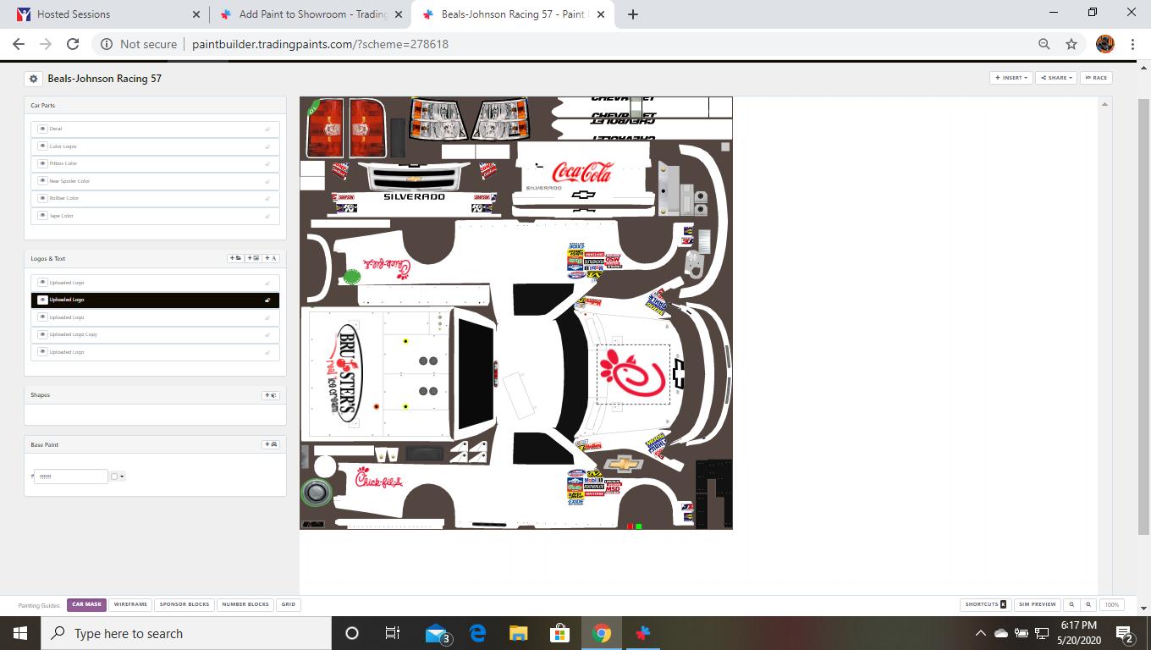Click the add image logo icon
1151x650 pixels.
pyautogui.click(x=254, y=258)
